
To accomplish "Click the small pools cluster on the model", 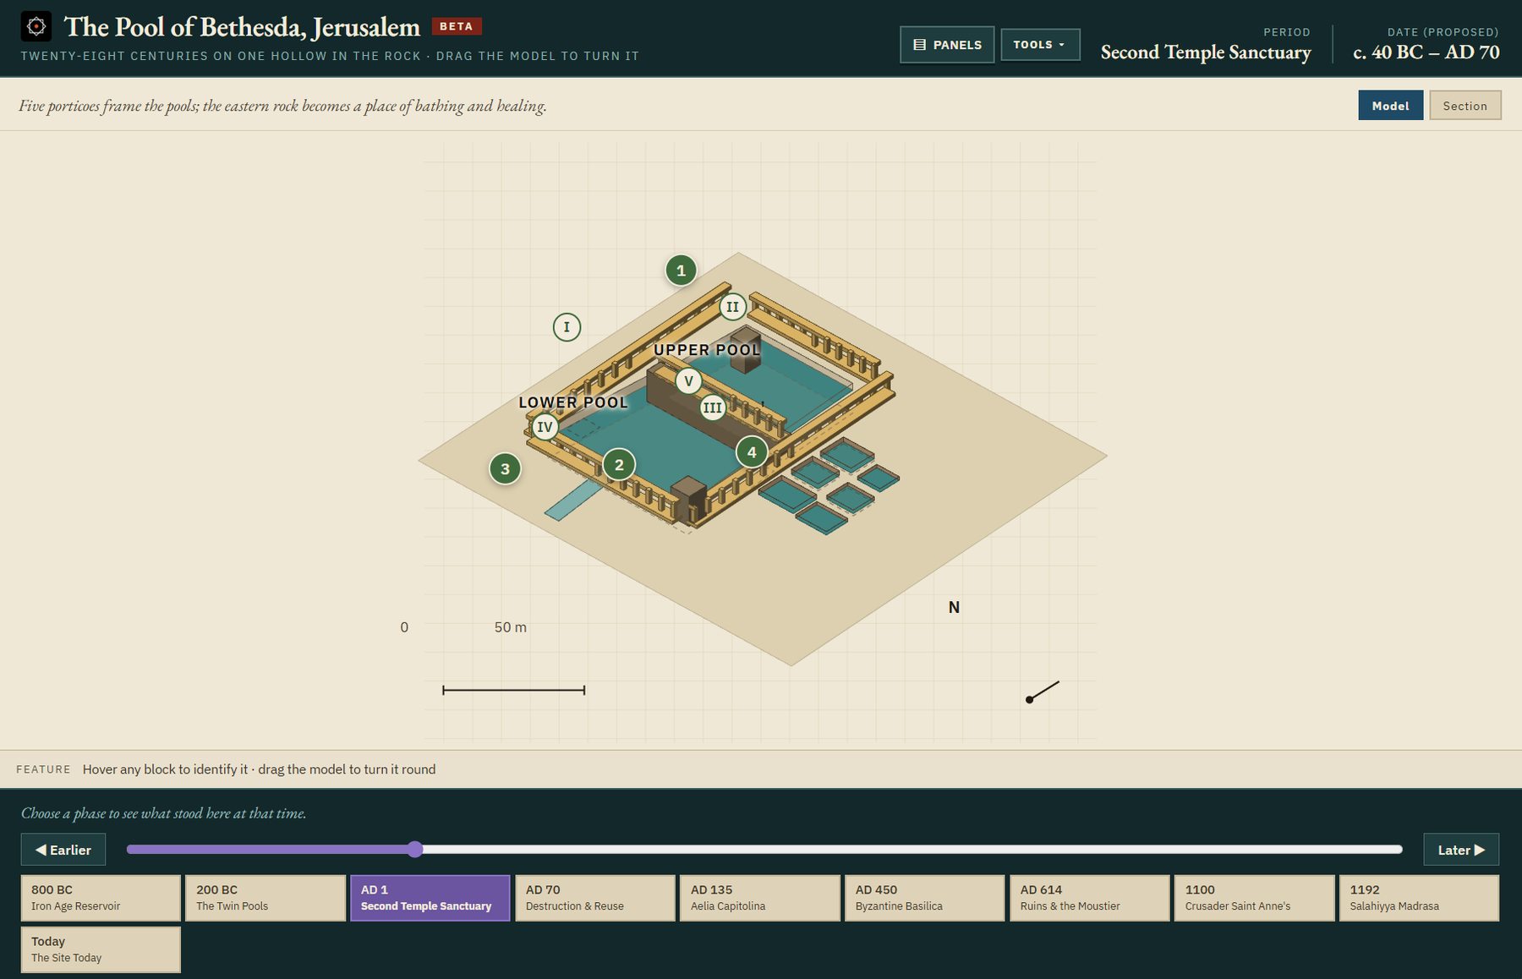I will point(829,486).
